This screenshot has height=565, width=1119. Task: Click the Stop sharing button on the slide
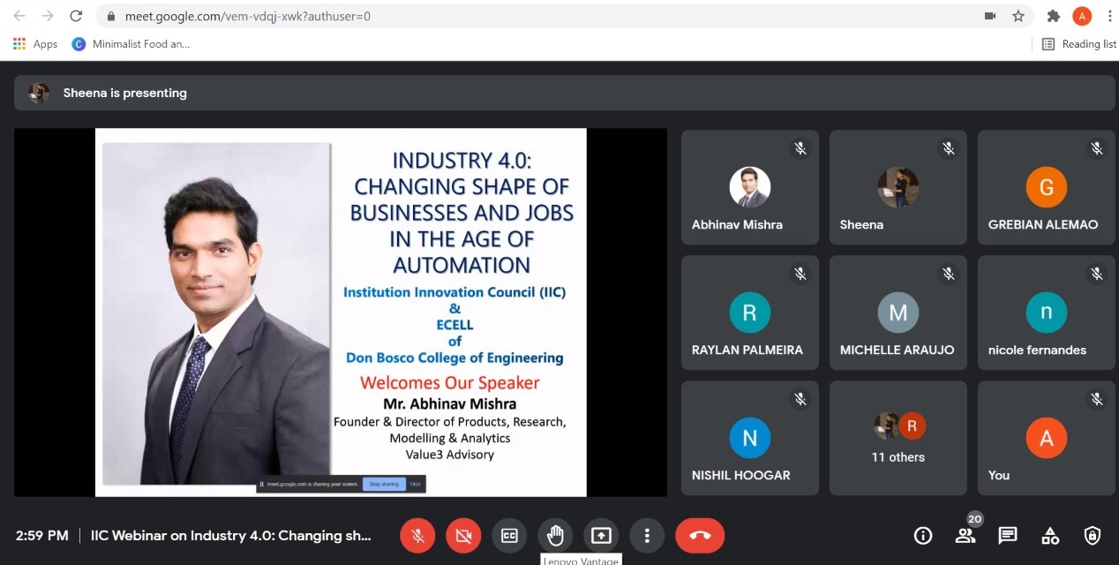(384, 484)
